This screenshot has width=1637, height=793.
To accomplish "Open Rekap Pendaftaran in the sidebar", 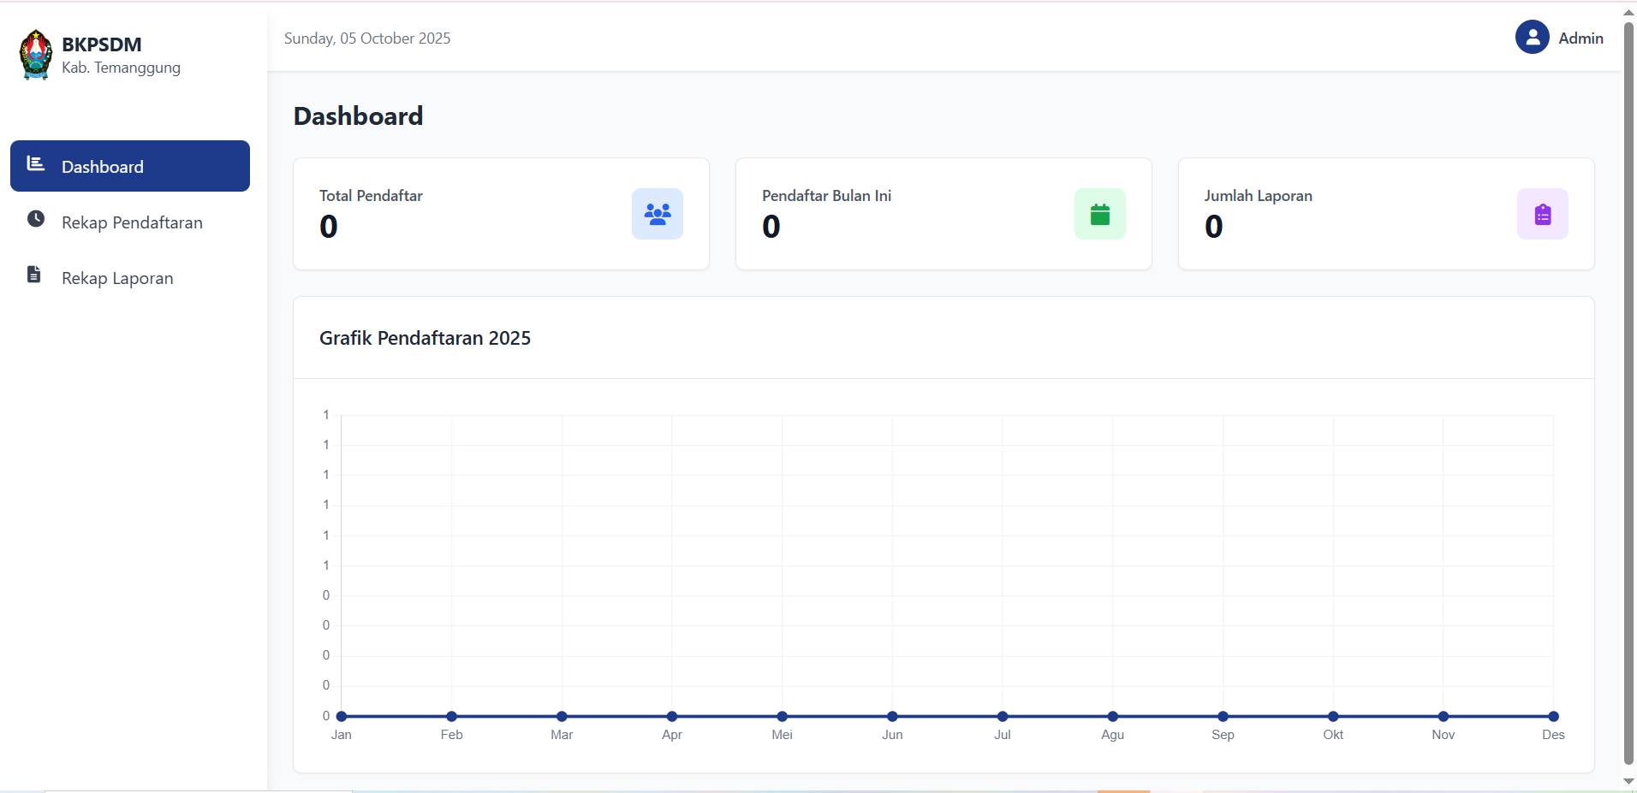I will point(132,222).
